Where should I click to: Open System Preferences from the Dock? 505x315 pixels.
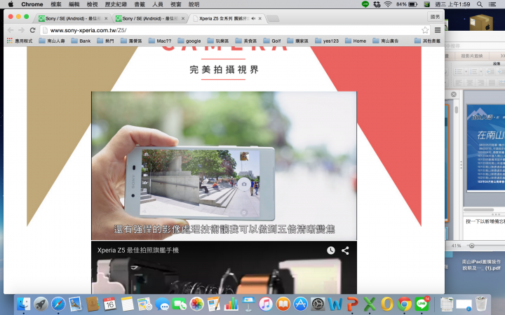pyautogui.click(x=318, y=304)
